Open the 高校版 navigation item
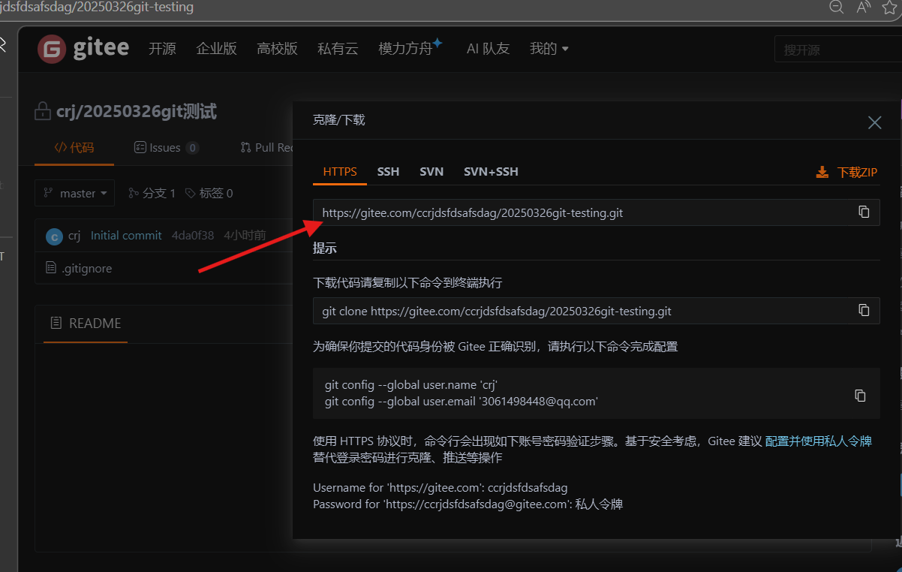The image size is (902, 572). (x=277, y=49)
